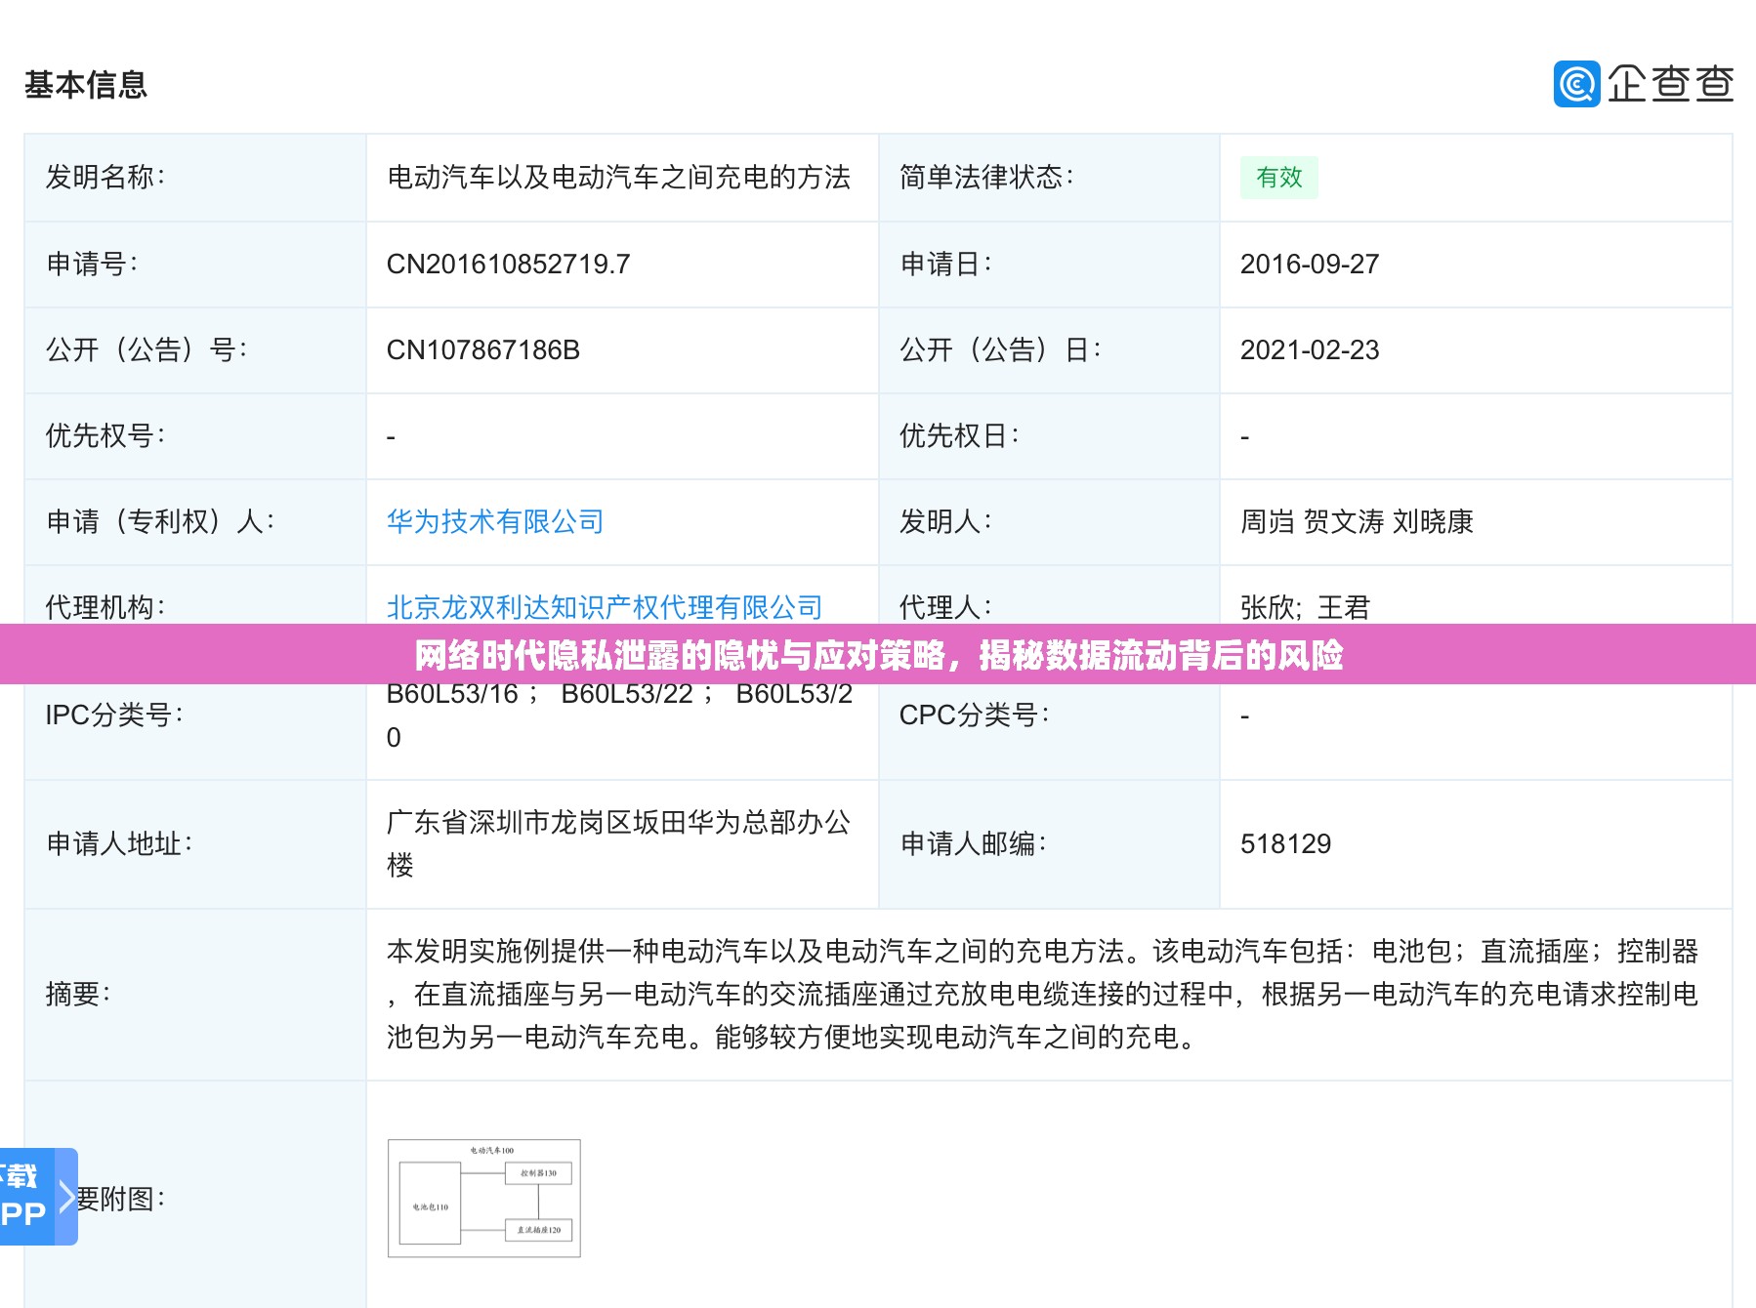
Task: Click the 企查查 brand name text
Action: (1670, 84)
